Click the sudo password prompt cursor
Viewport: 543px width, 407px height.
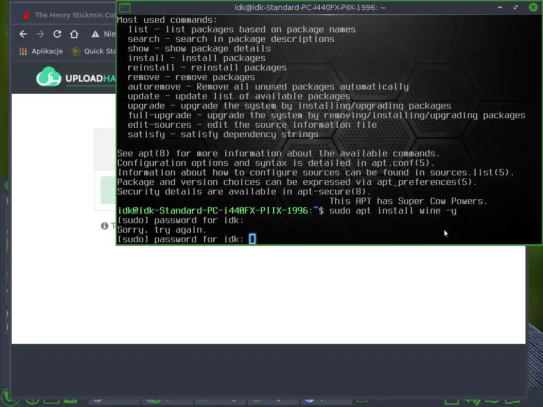coord(252,239)
